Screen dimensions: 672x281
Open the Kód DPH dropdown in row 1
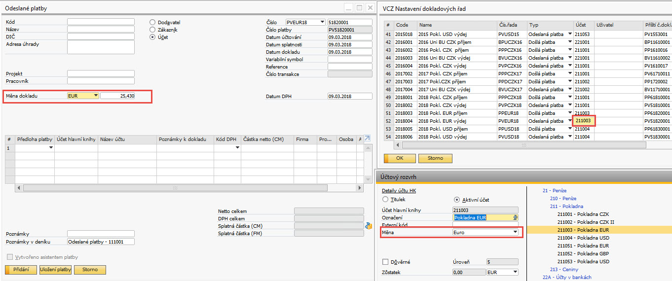point(237,148)
